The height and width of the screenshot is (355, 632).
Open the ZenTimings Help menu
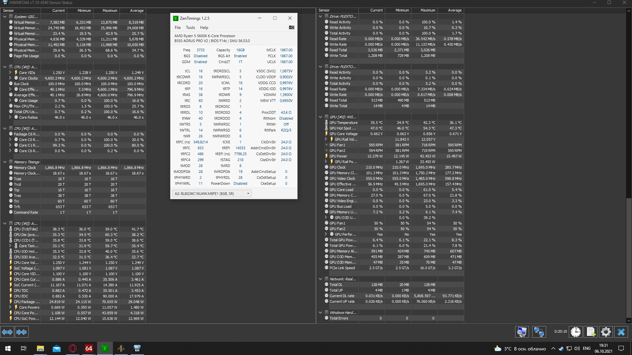[x=204, y=28]
